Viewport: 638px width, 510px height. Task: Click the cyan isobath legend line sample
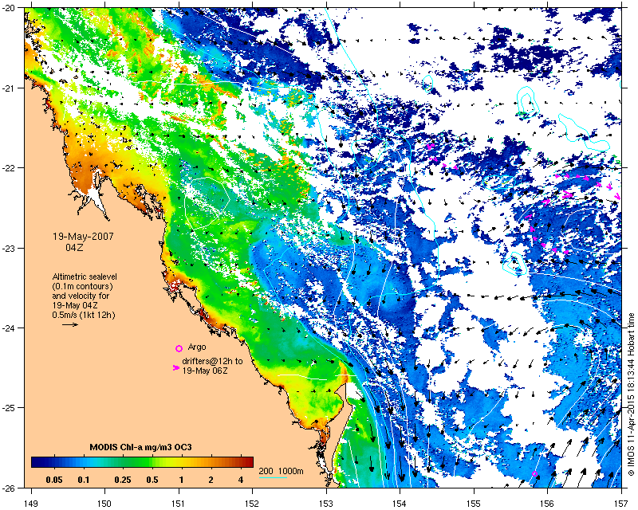(x=273, y=477)
